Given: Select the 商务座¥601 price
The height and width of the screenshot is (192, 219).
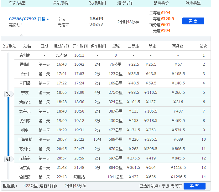Looking at the screenshot, I should (x=160, y=25).
